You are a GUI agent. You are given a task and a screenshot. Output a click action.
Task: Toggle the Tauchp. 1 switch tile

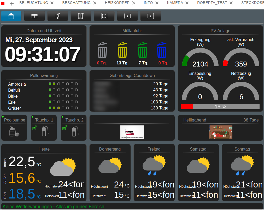click(44, 128)
